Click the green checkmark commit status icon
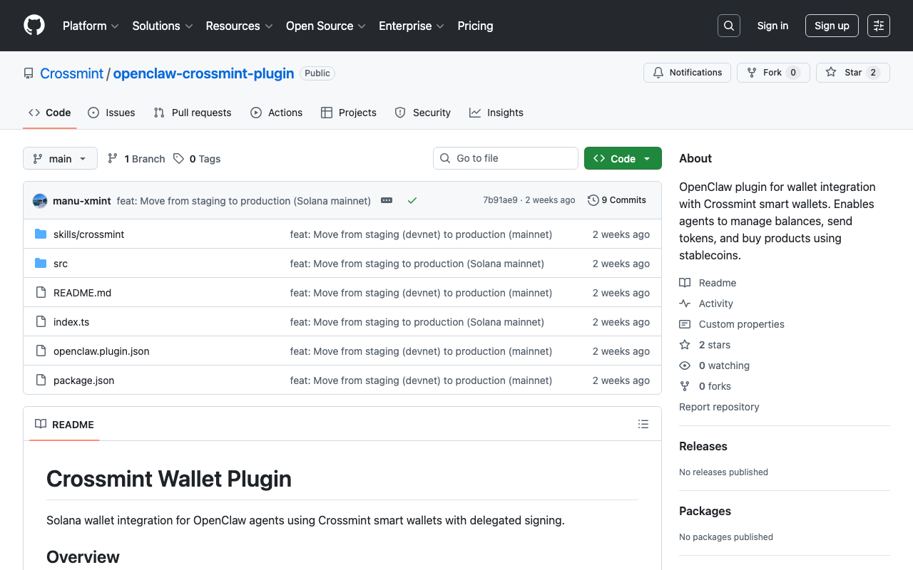The image size is (913, 570). tap(412, 200)
